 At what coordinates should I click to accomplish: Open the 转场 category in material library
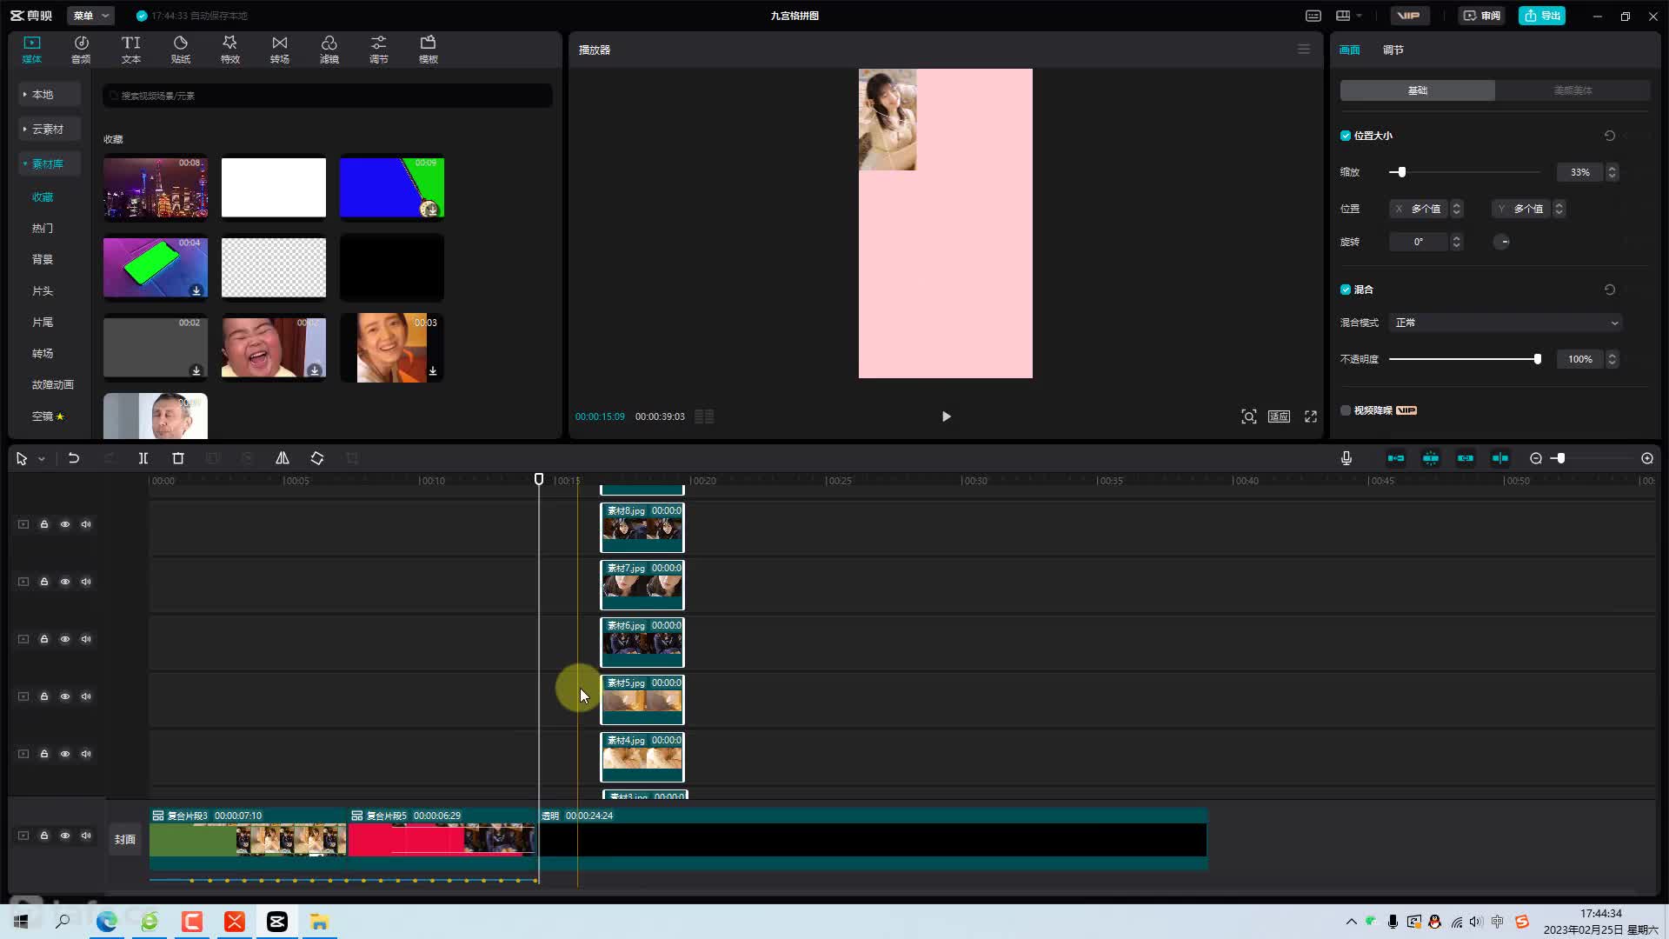click(x=43, y=353)
